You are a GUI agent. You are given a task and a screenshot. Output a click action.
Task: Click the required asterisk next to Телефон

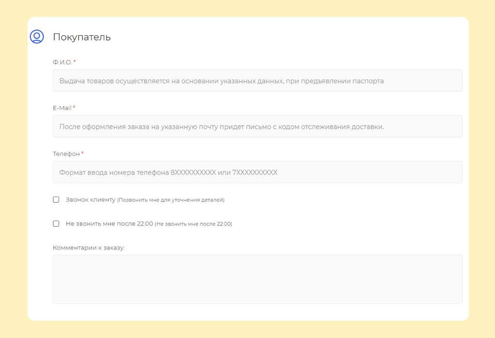tap(82, 153)
